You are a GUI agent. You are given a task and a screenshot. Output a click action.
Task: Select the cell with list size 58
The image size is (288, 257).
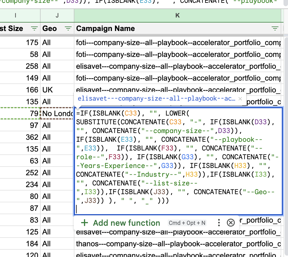click(20, 54)
